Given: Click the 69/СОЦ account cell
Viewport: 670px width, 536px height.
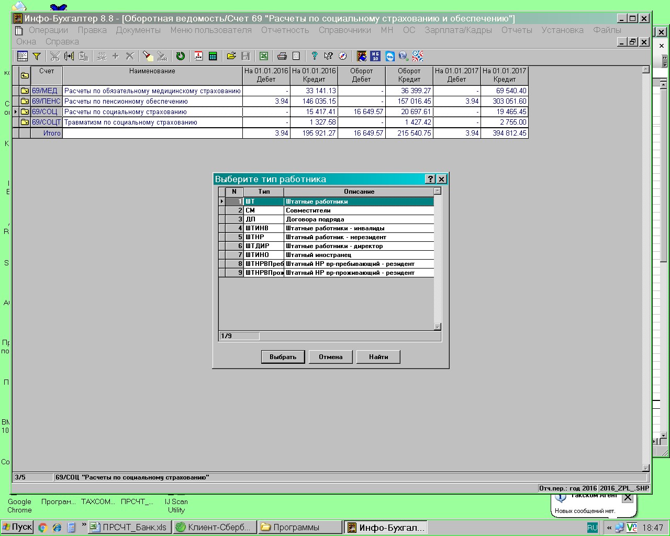Looking at the screenshot, I should pos(46,111).
